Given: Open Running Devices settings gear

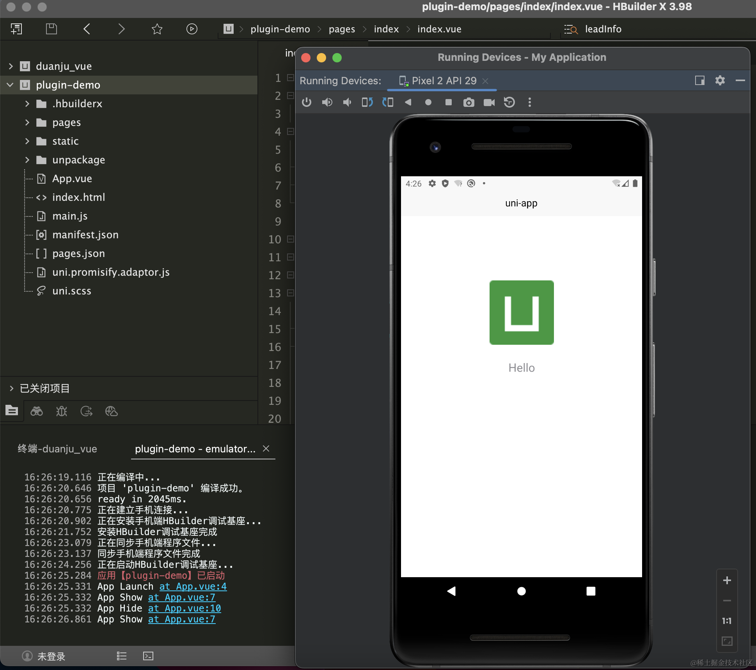Looking at the screenshot, I should click(x=720, y=80).
